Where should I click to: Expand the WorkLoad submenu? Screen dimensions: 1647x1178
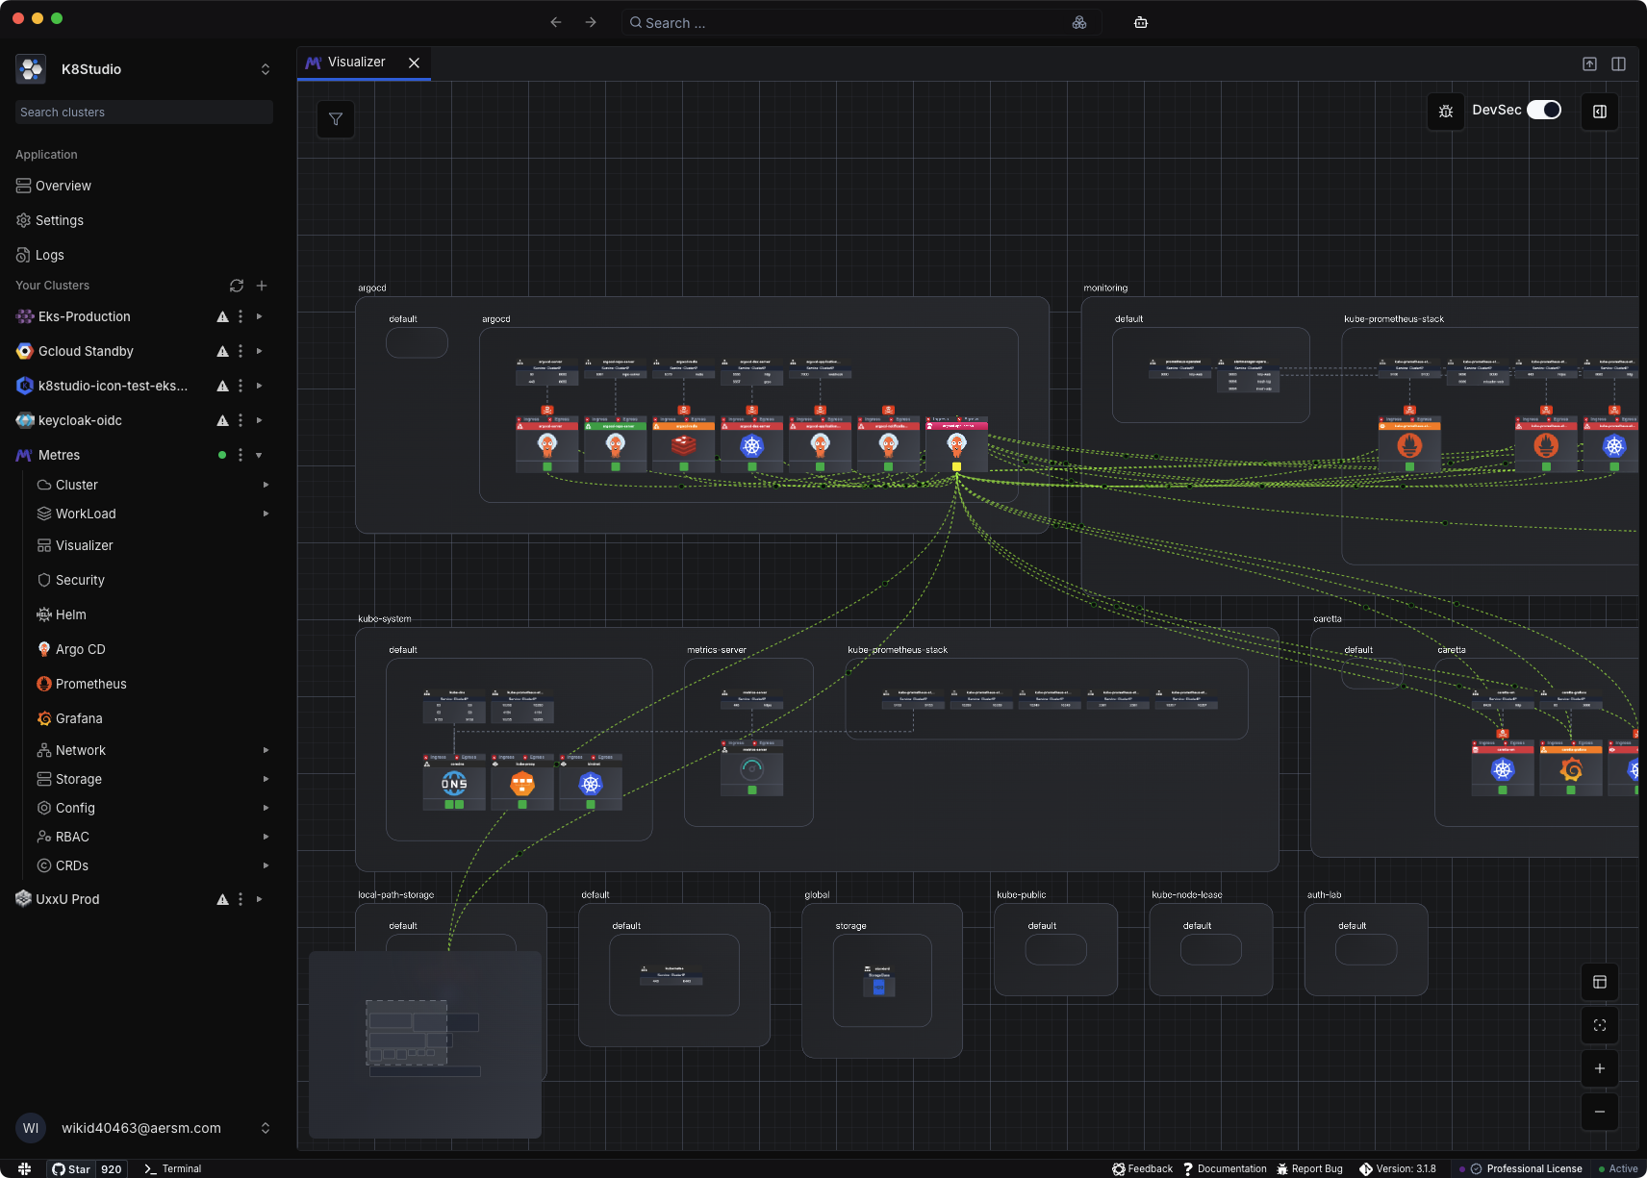(x=266, y=514)
